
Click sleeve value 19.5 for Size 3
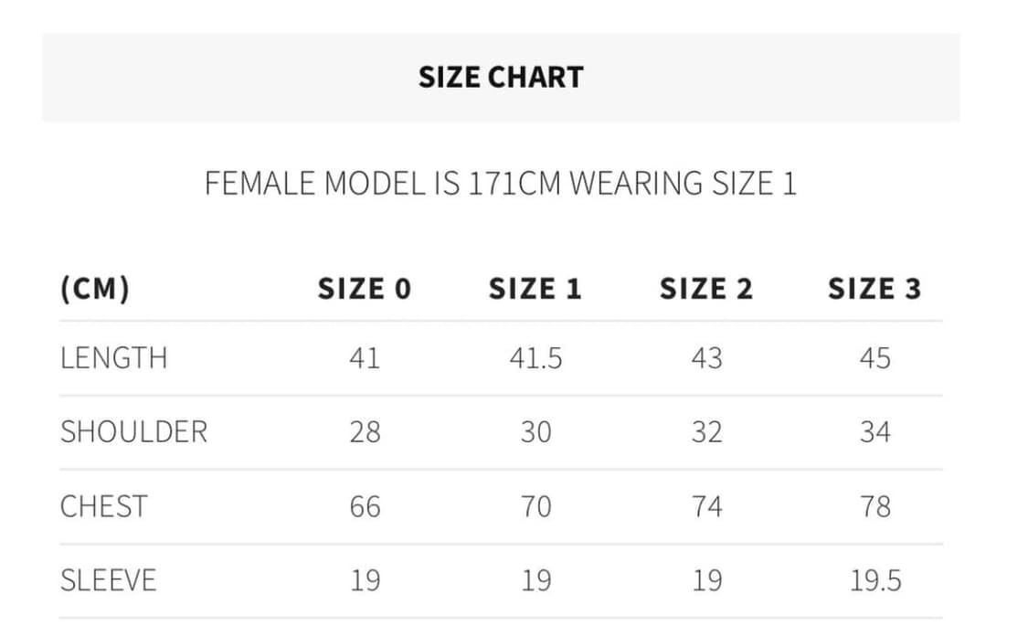875,581
